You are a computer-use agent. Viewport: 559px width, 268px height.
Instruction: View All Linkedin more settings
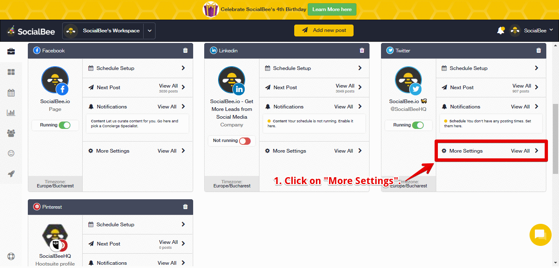coord(344,151)
